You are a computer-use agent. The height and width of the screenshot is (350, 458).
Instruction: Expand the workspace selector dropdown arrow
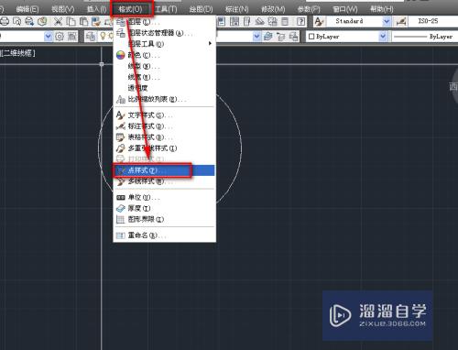coord(49,37)
